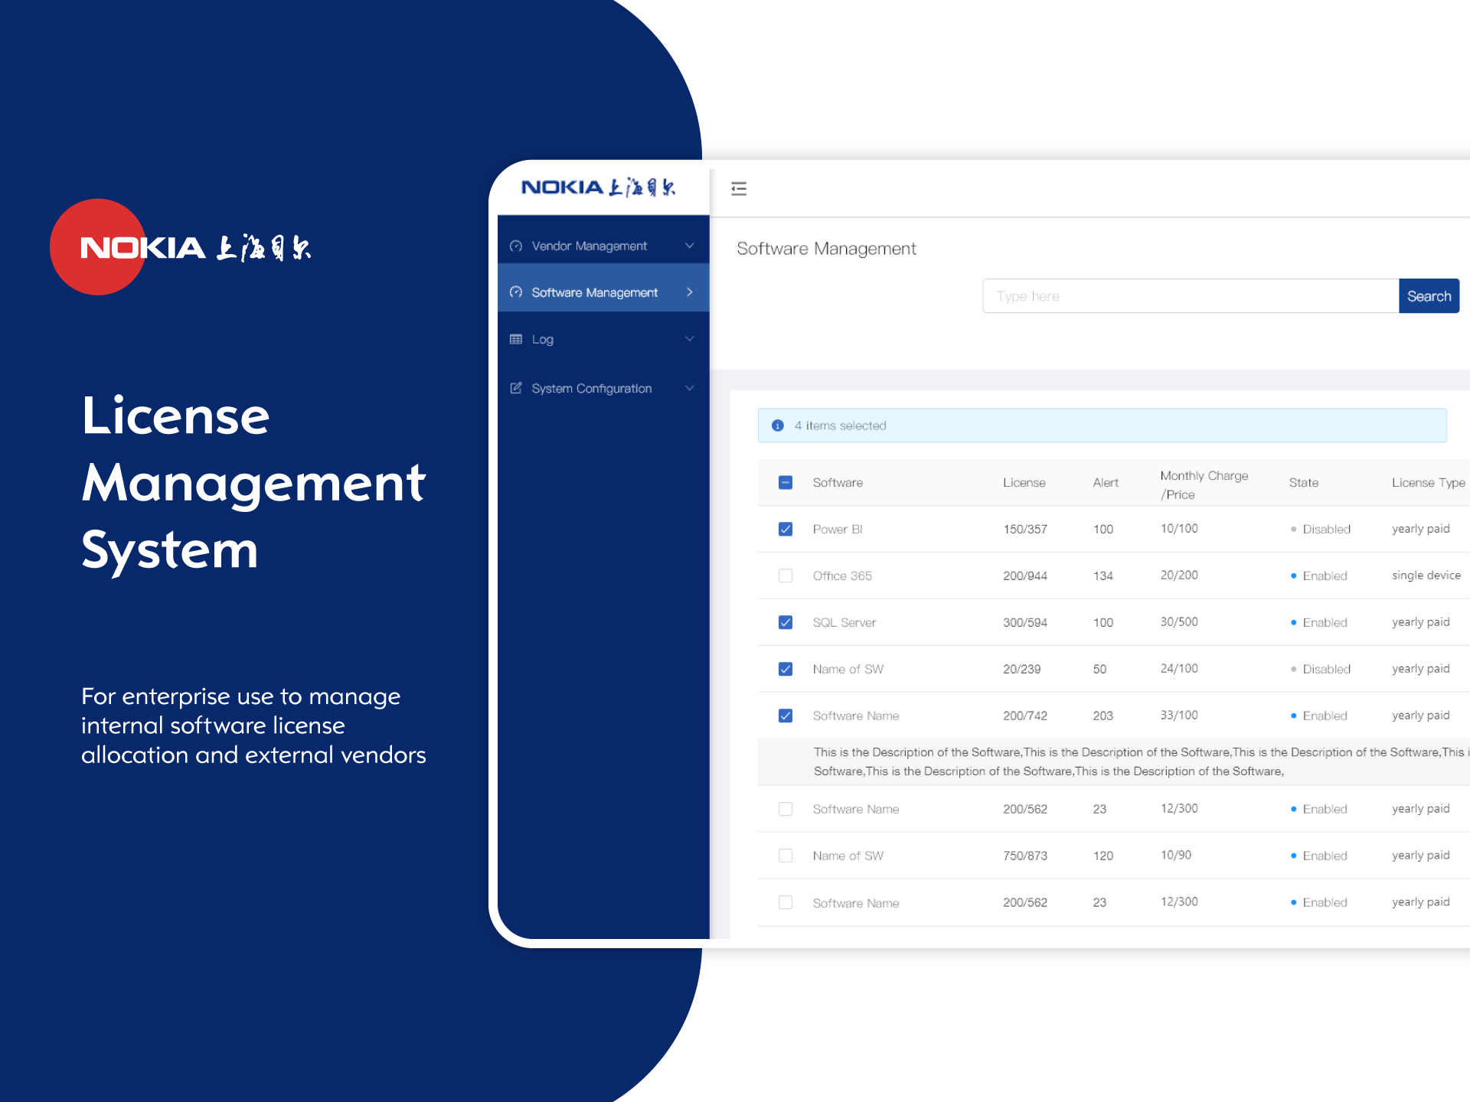Click the single device license type

pyautogui.click(x=1426, y=575)
